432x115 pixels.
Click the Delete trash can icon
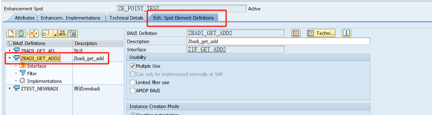pos(21,33)
